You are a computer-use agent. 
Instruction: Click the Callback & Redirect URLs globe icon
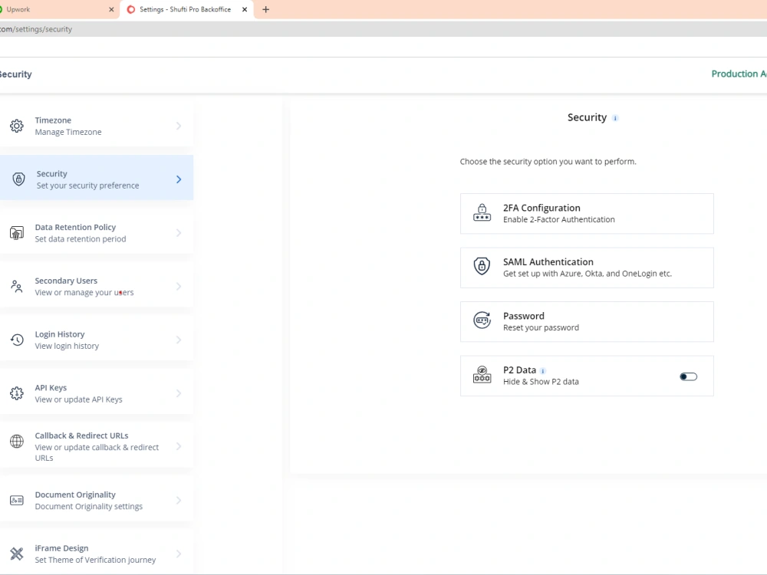(17, 441)
